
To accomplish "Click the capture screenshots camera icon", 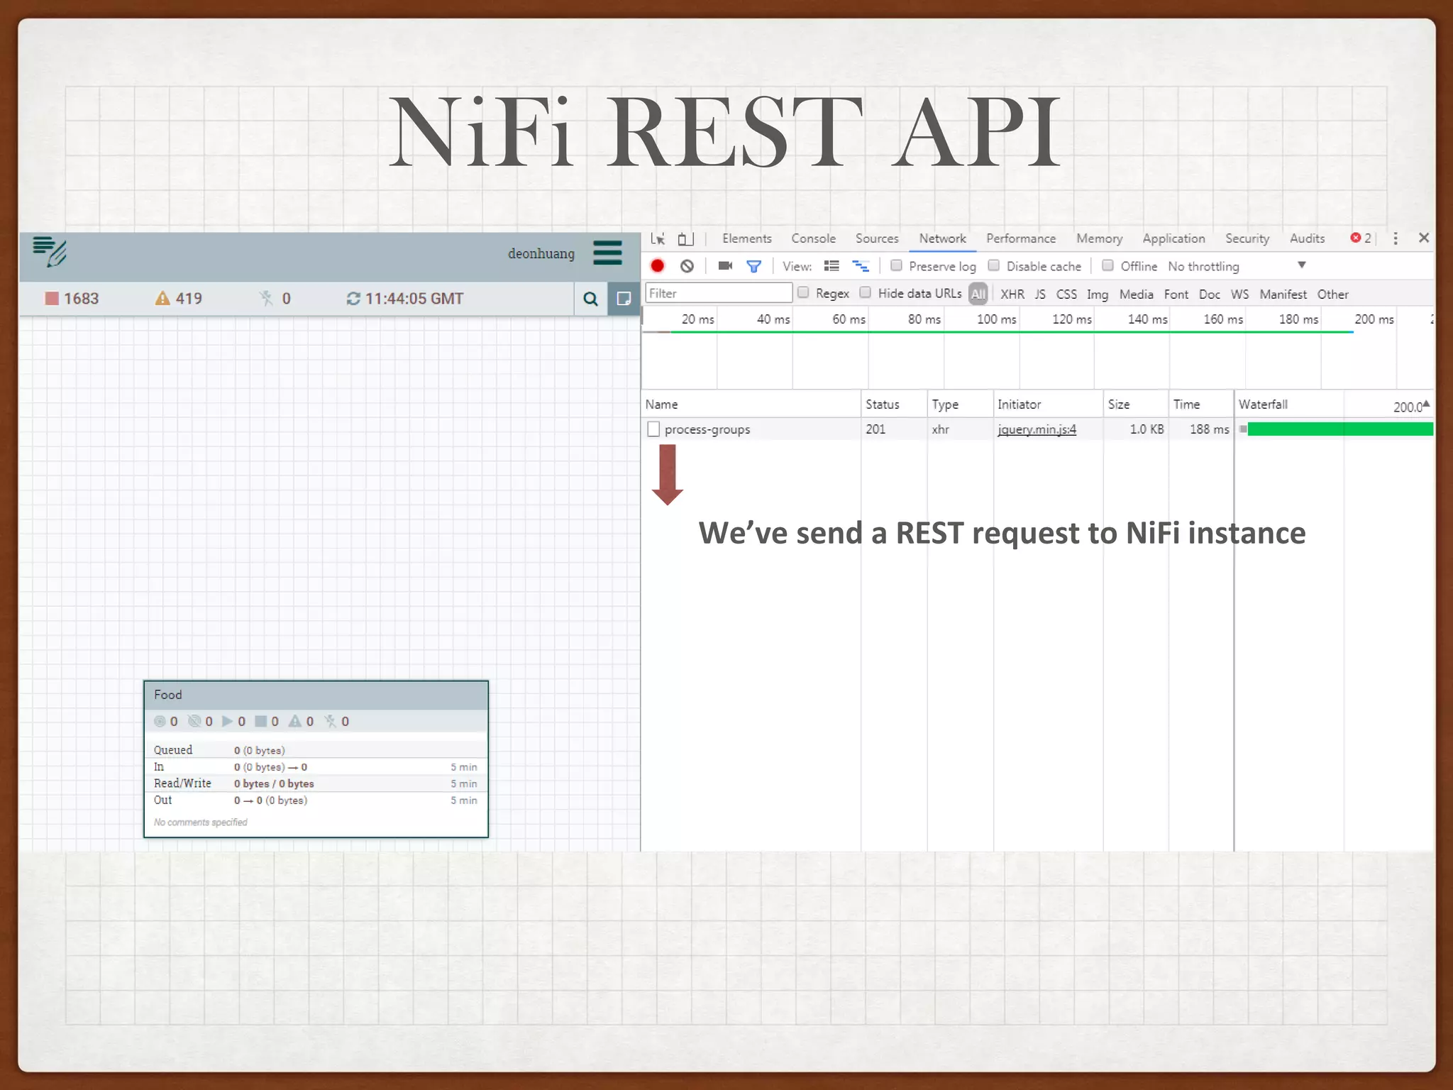I will point(725,266).
